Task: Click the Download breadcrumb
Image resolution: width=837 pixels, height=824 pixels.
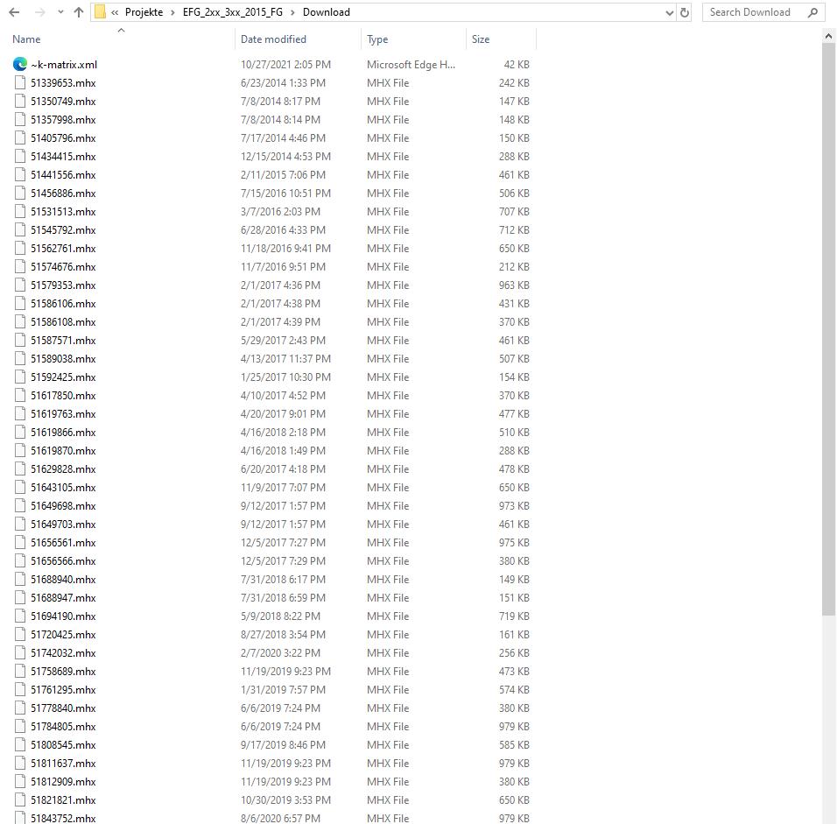Action: (327, 12)
